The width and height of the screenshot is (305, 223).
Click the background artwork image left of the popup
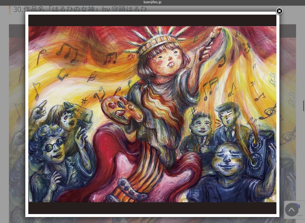(17, 119)
